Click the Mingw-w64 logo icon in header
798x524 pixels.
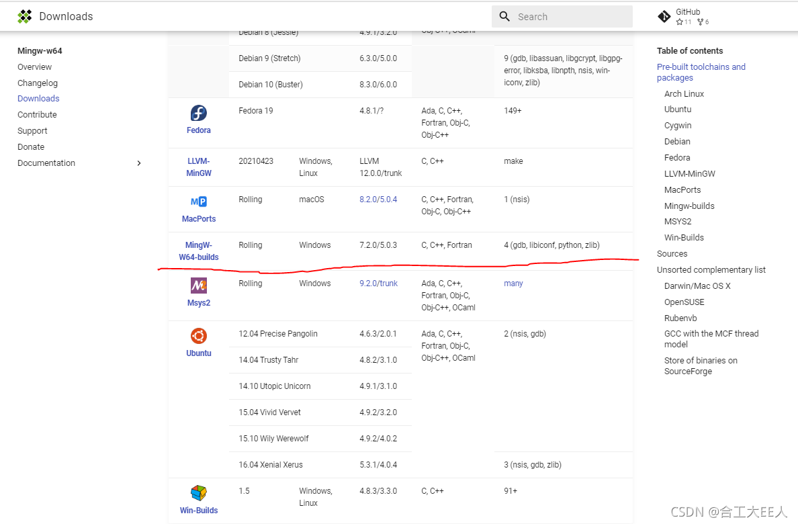[x=24, y=16]
